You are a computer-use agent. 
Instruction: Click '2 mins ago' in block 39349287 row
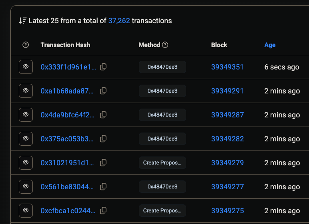282,115
